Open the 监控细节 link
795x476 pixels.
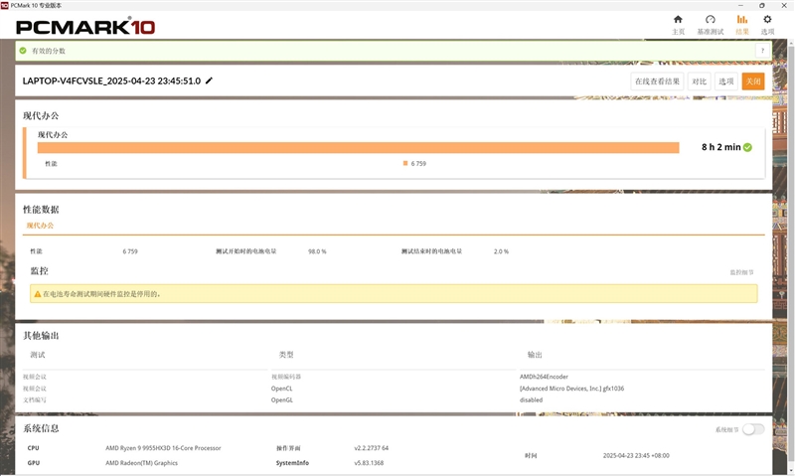pyautogui.click(x=741, y=272)
